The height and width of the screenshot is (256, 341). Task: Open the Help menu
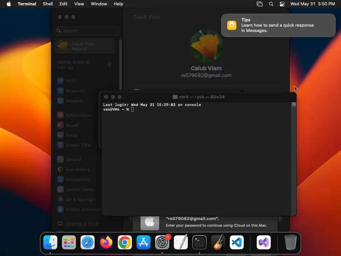(119, 4)
